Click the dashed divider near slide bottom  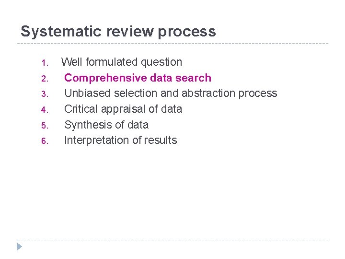(x=172, y=240)
